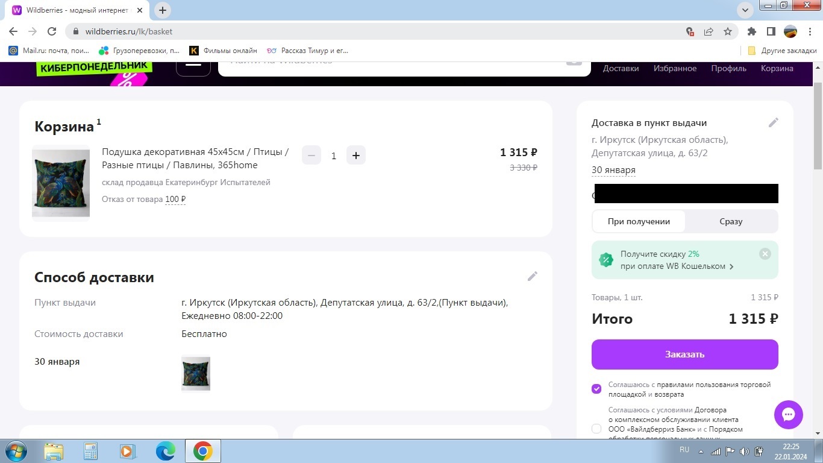Open the Windows Start menu

pyautogui.click(x=15, y=451)
